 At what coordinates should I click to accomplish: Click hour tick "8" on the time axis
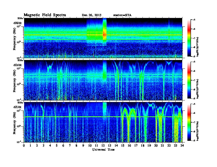pyautogui.click(x=76, y=145)
